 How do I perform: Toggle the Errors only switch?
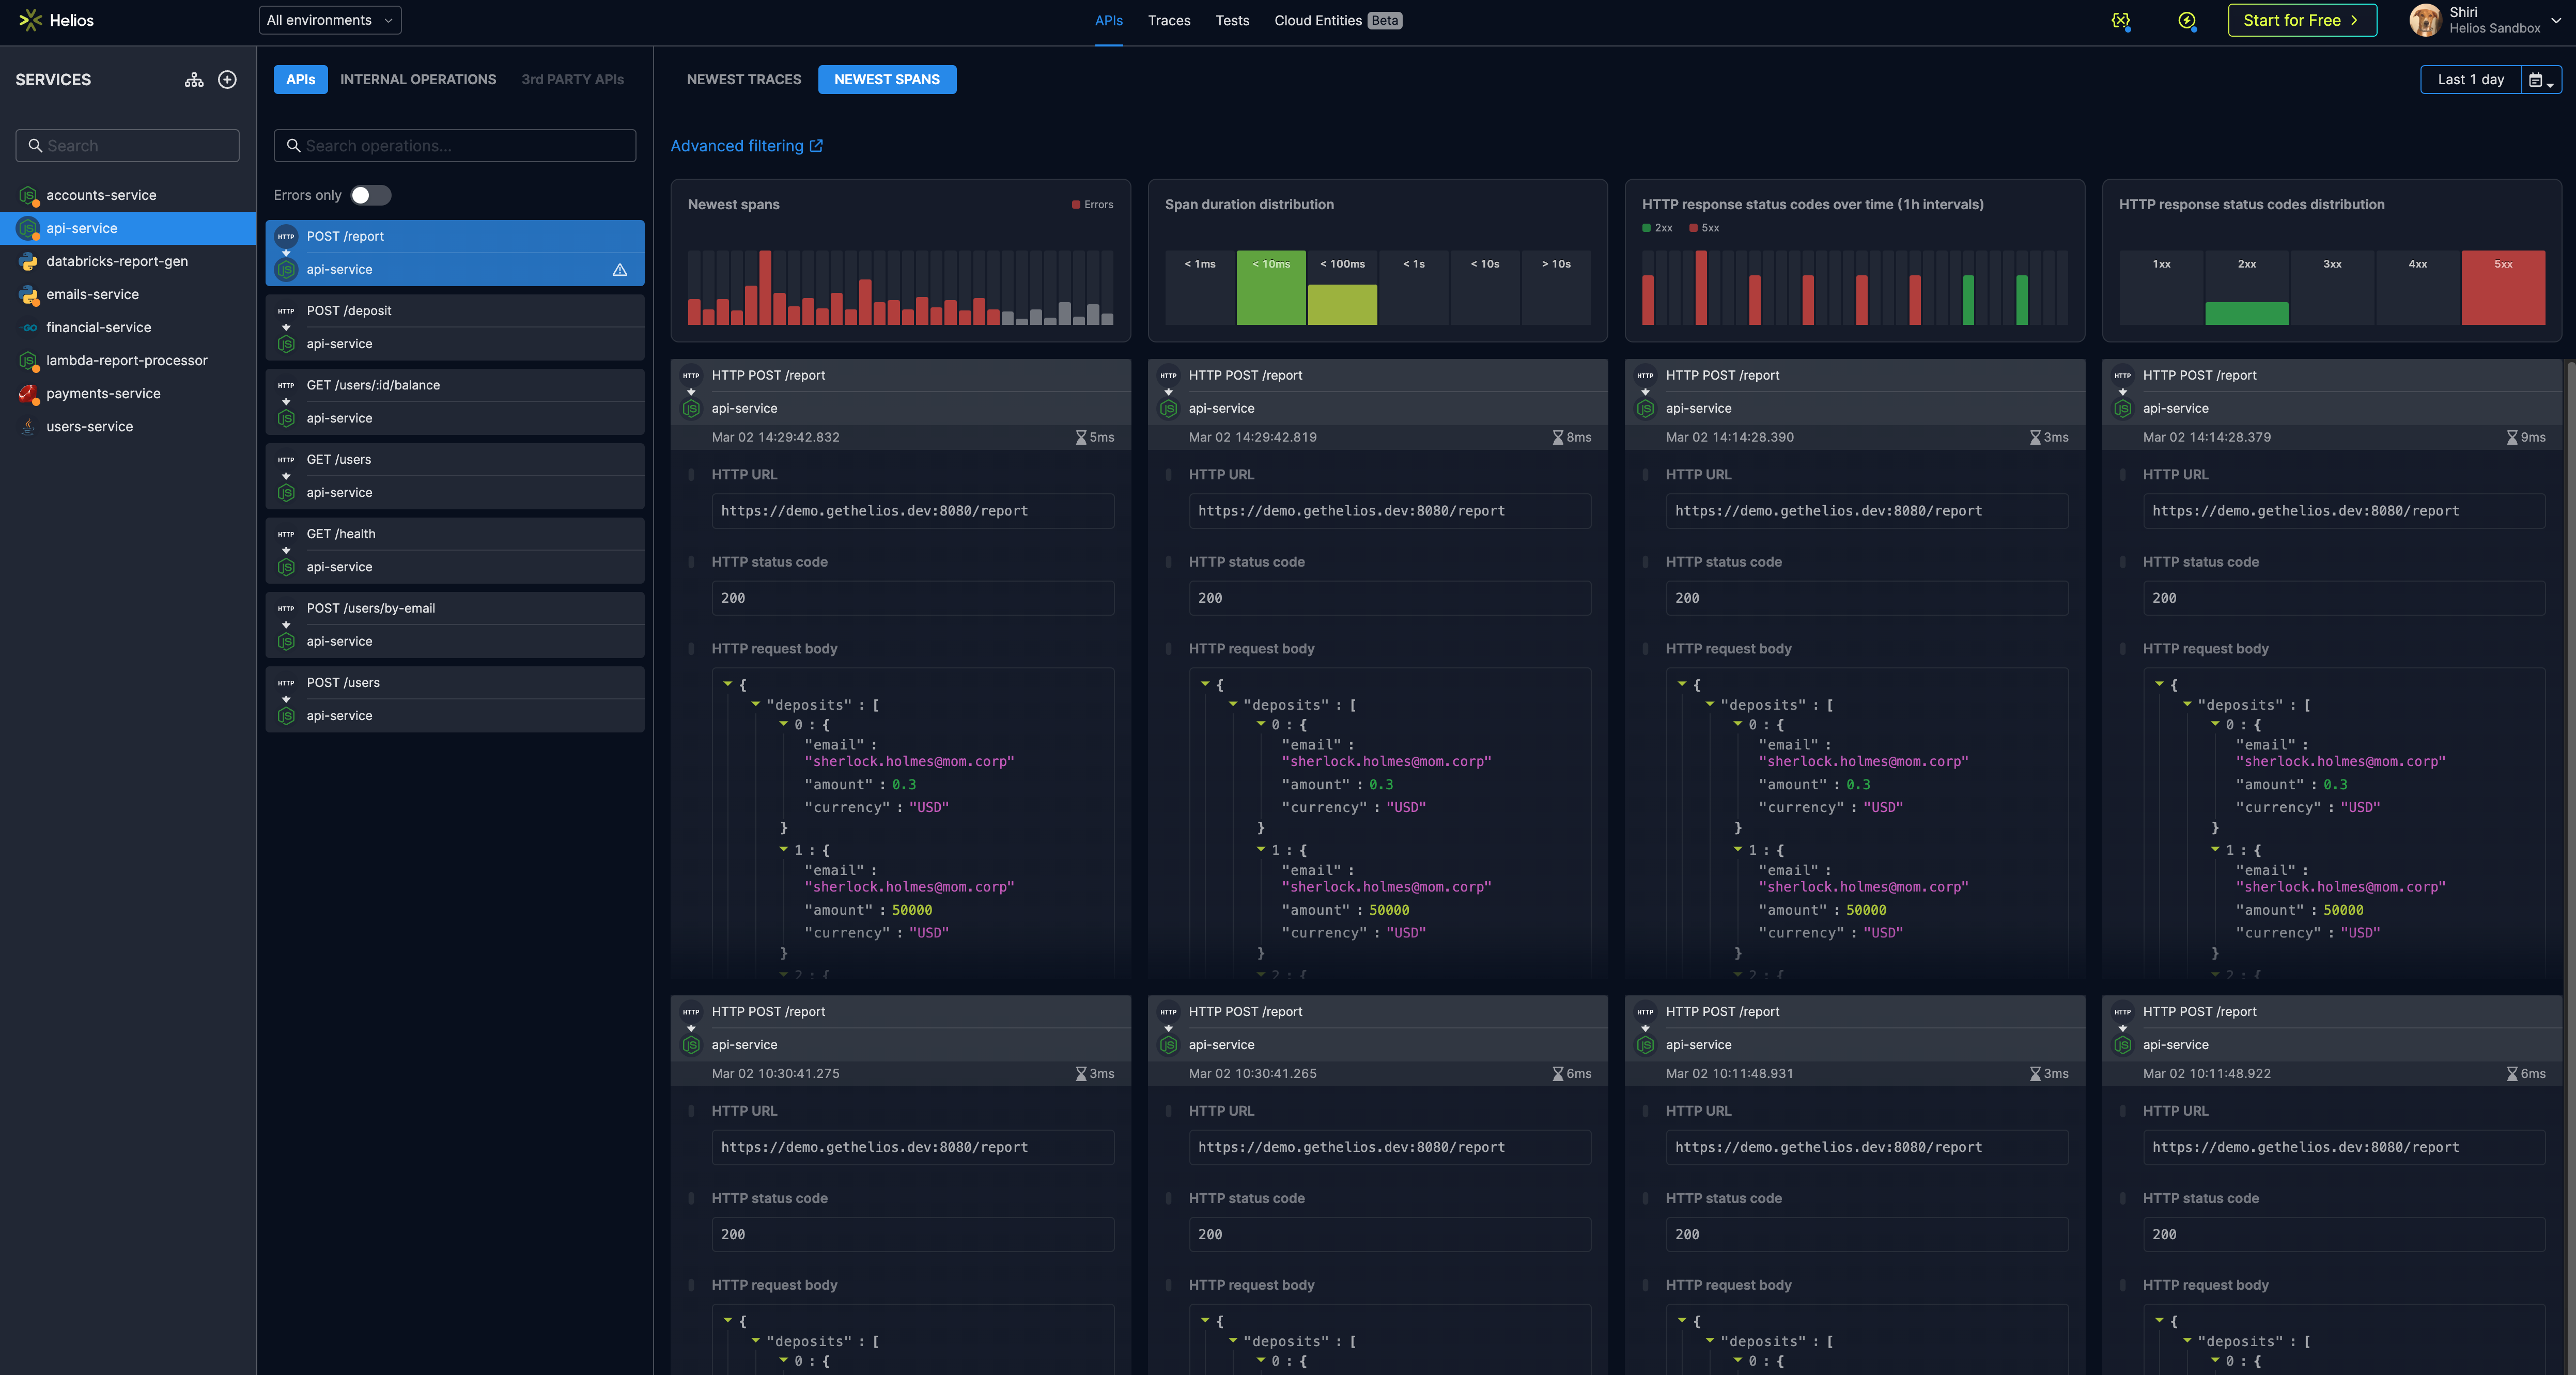[x=370, y=196]
